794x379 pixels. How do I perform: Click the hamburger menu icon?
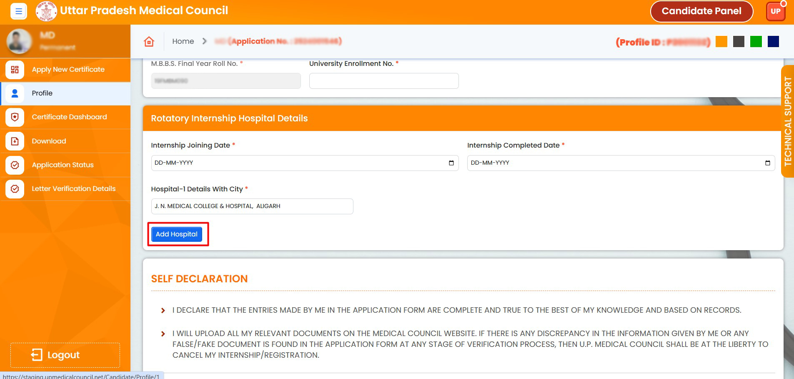click(x=18, y=11)
